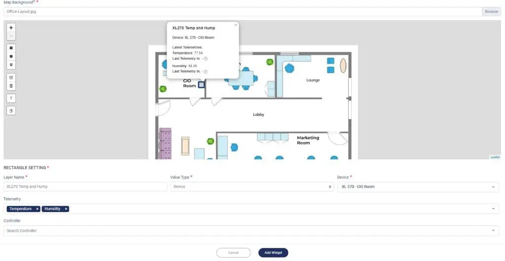This screenshot has width=505, height=261.
Task: Select the text T tool
Action: click(11, 98)
